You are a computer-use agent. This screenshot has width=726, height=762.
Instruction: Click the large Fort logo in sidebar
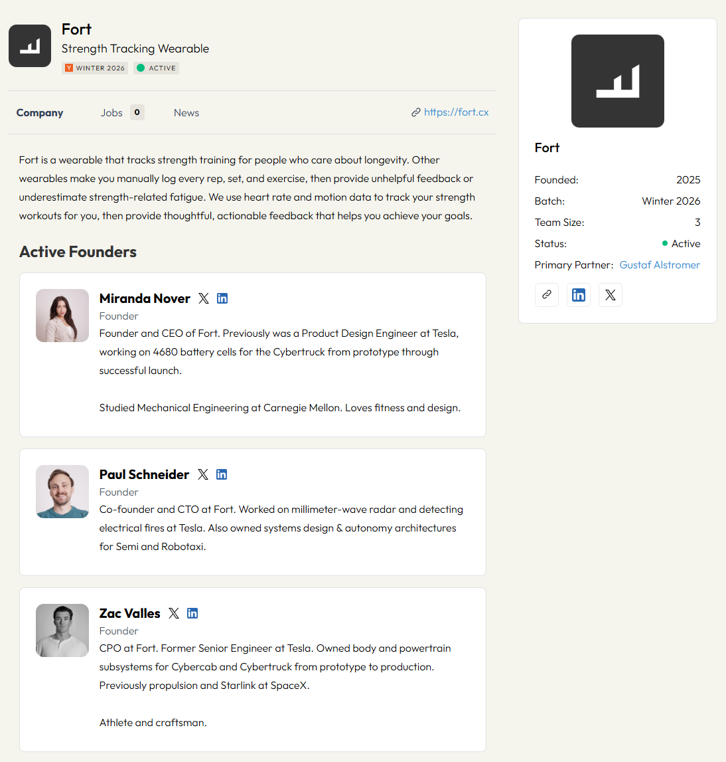pos(618,81)
